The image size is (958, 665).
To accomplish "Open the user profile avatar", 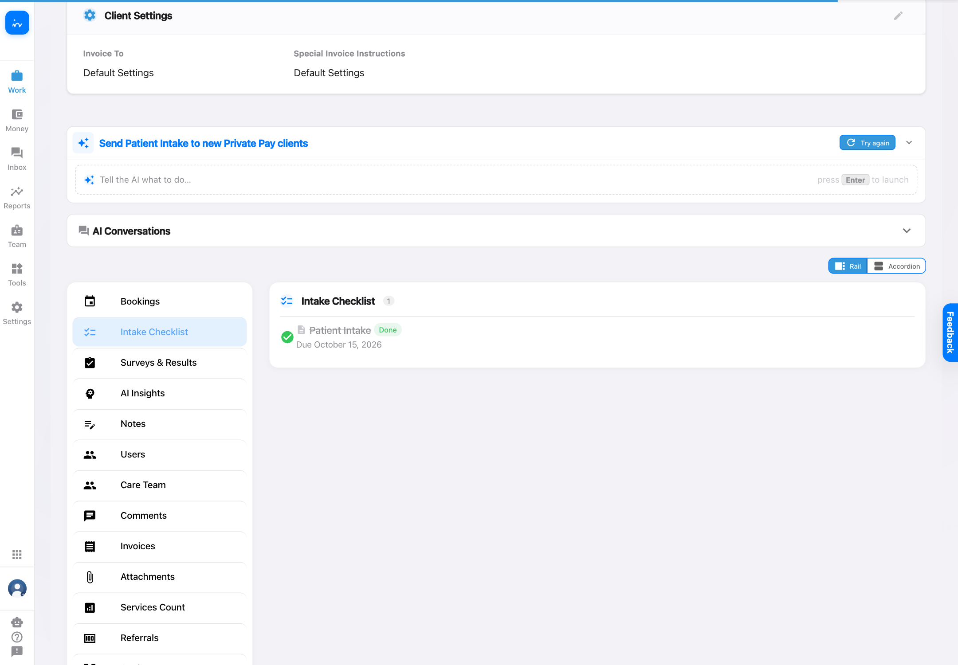I will coord(17,589).
